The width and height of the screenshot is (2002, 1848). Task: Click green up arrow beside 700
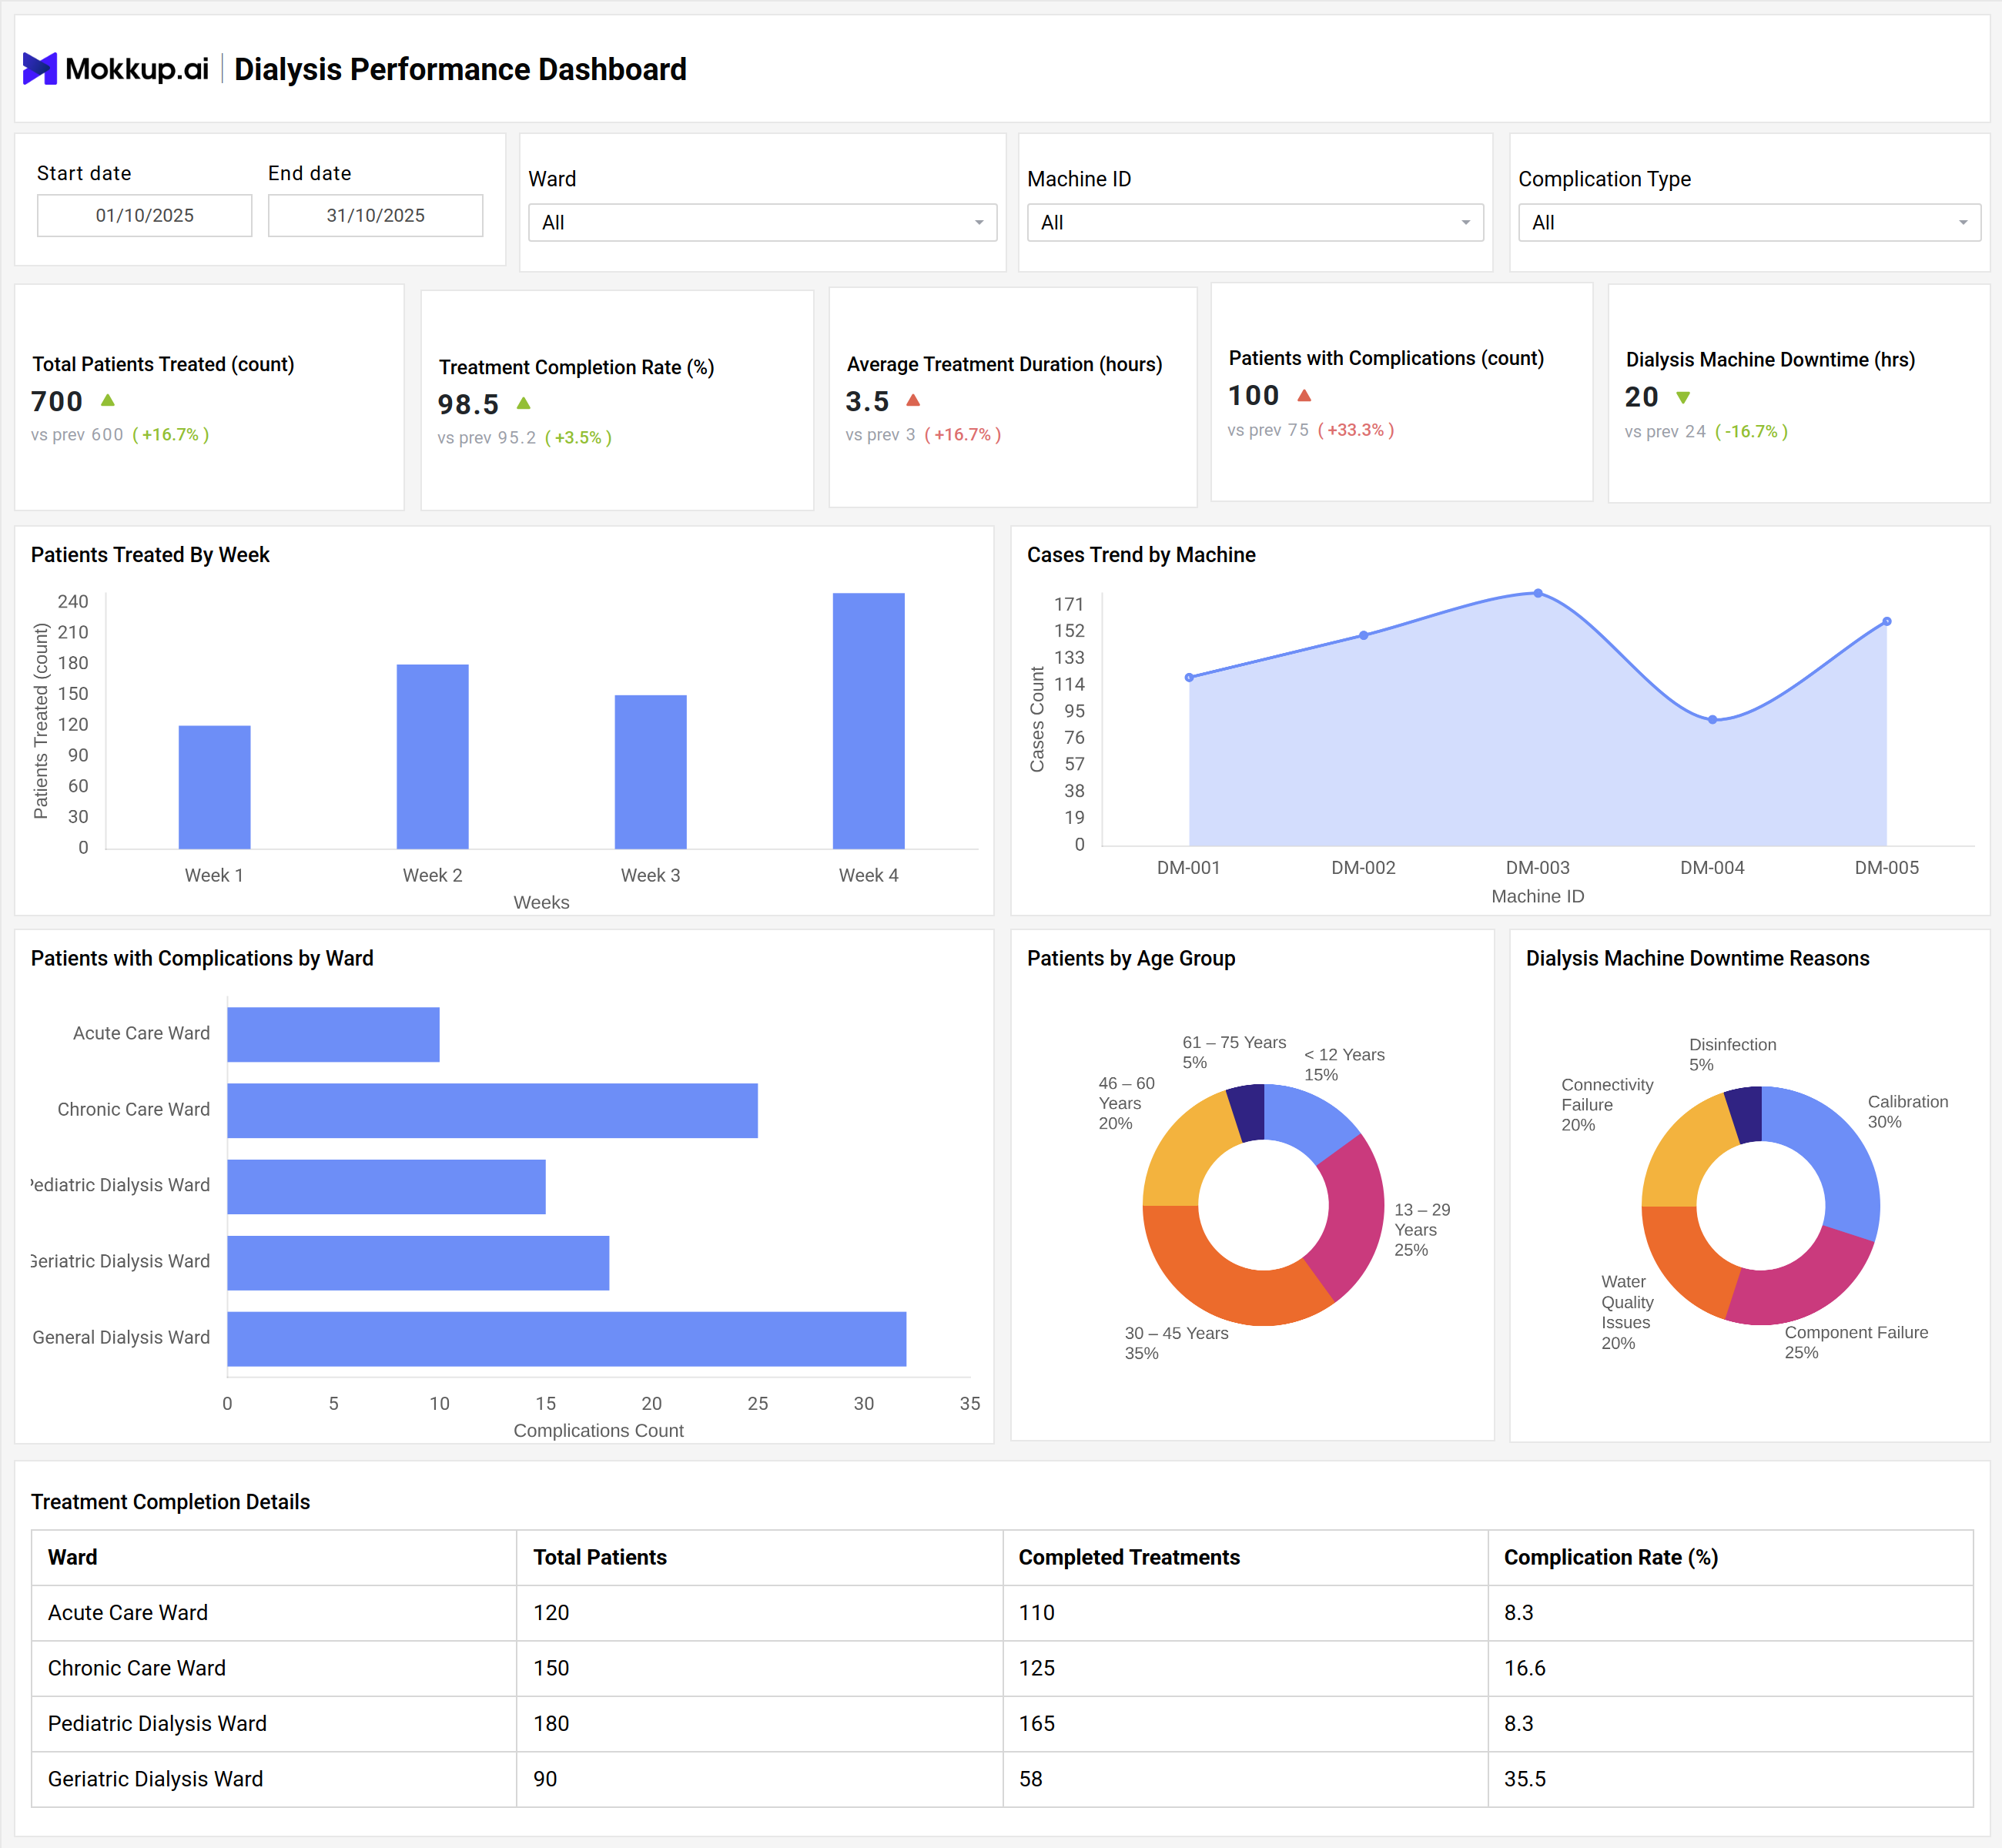tap(108, 400)
